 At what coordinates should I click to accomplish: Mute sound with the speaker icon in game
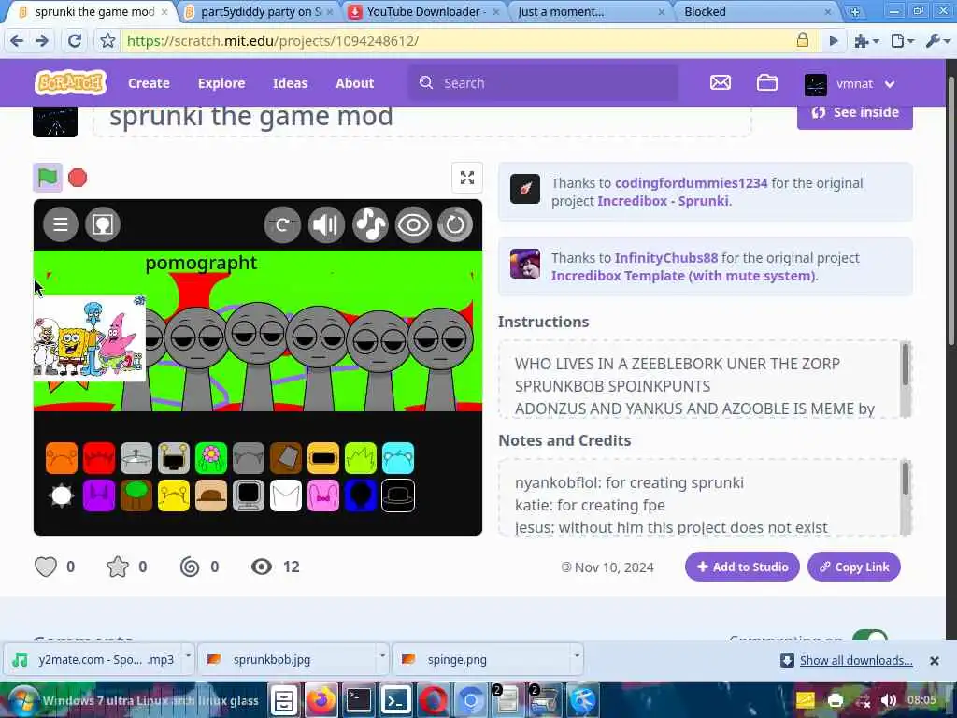pos(326,224)
